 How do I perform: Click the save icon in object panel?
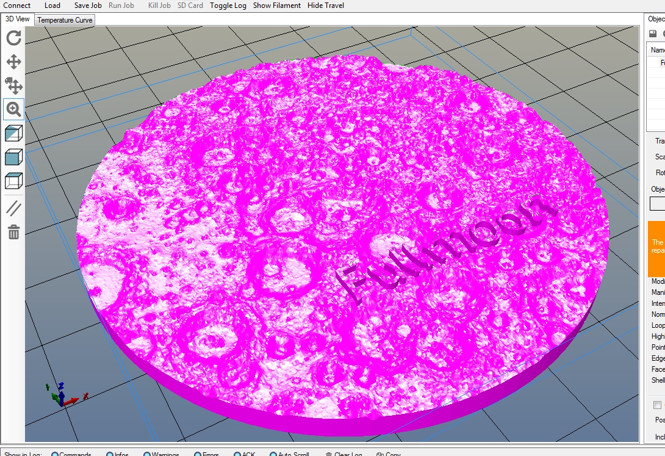point(653,34)
